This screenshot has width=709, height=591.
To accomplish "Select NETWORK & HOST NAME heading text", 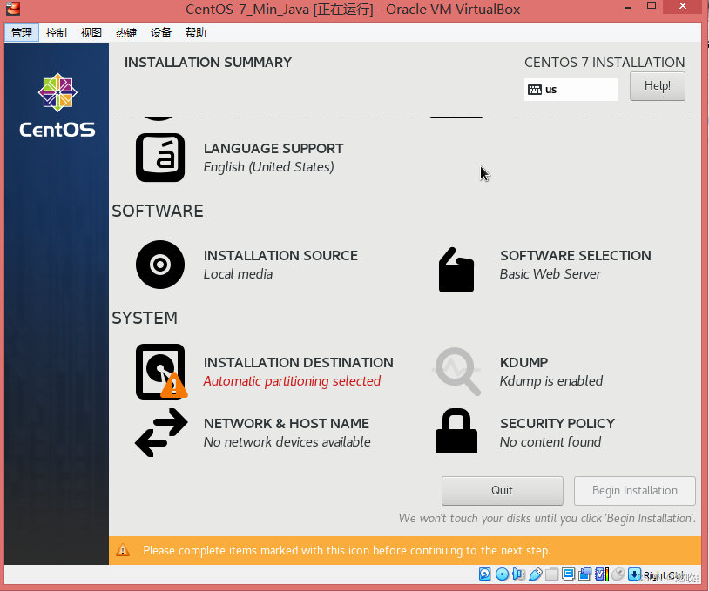I will point(287,423).
